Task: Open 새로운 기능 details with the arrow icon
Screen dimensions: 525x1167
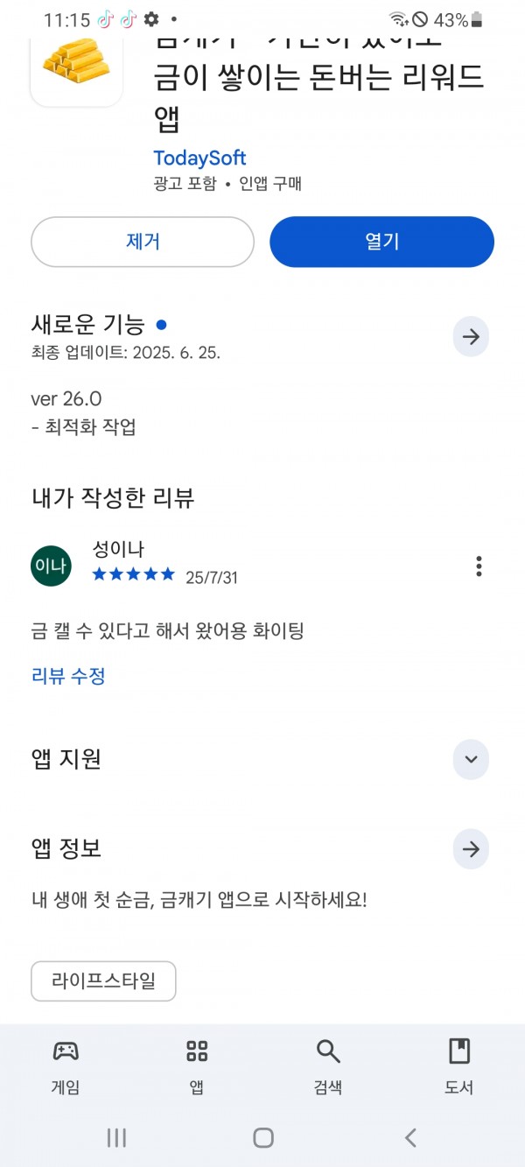Action: [471, 337]
